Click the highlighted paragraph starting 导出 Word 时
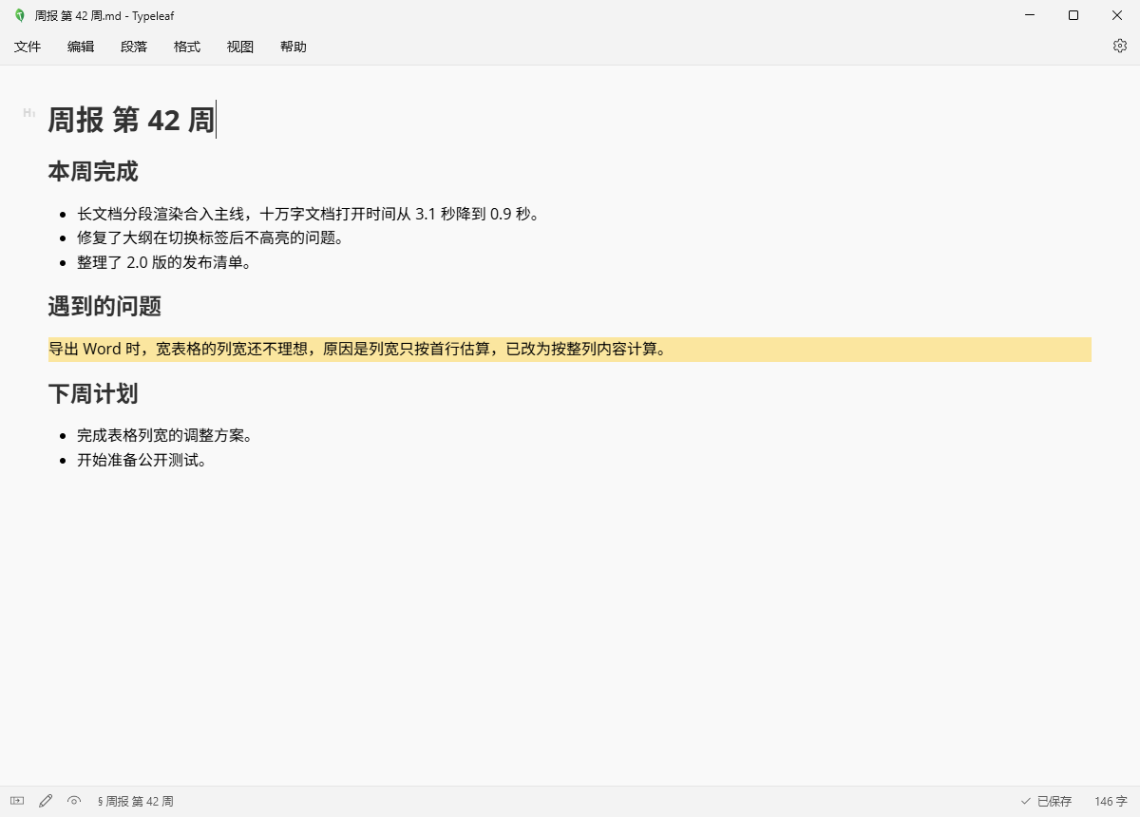1140x817 pixels. (x=570, y=349)
